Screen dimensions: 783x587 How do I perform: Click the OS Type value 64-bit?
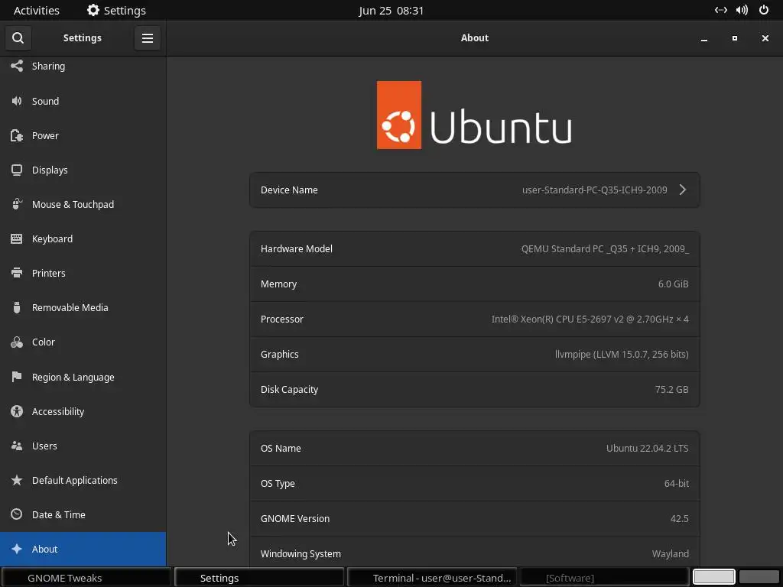677,483
